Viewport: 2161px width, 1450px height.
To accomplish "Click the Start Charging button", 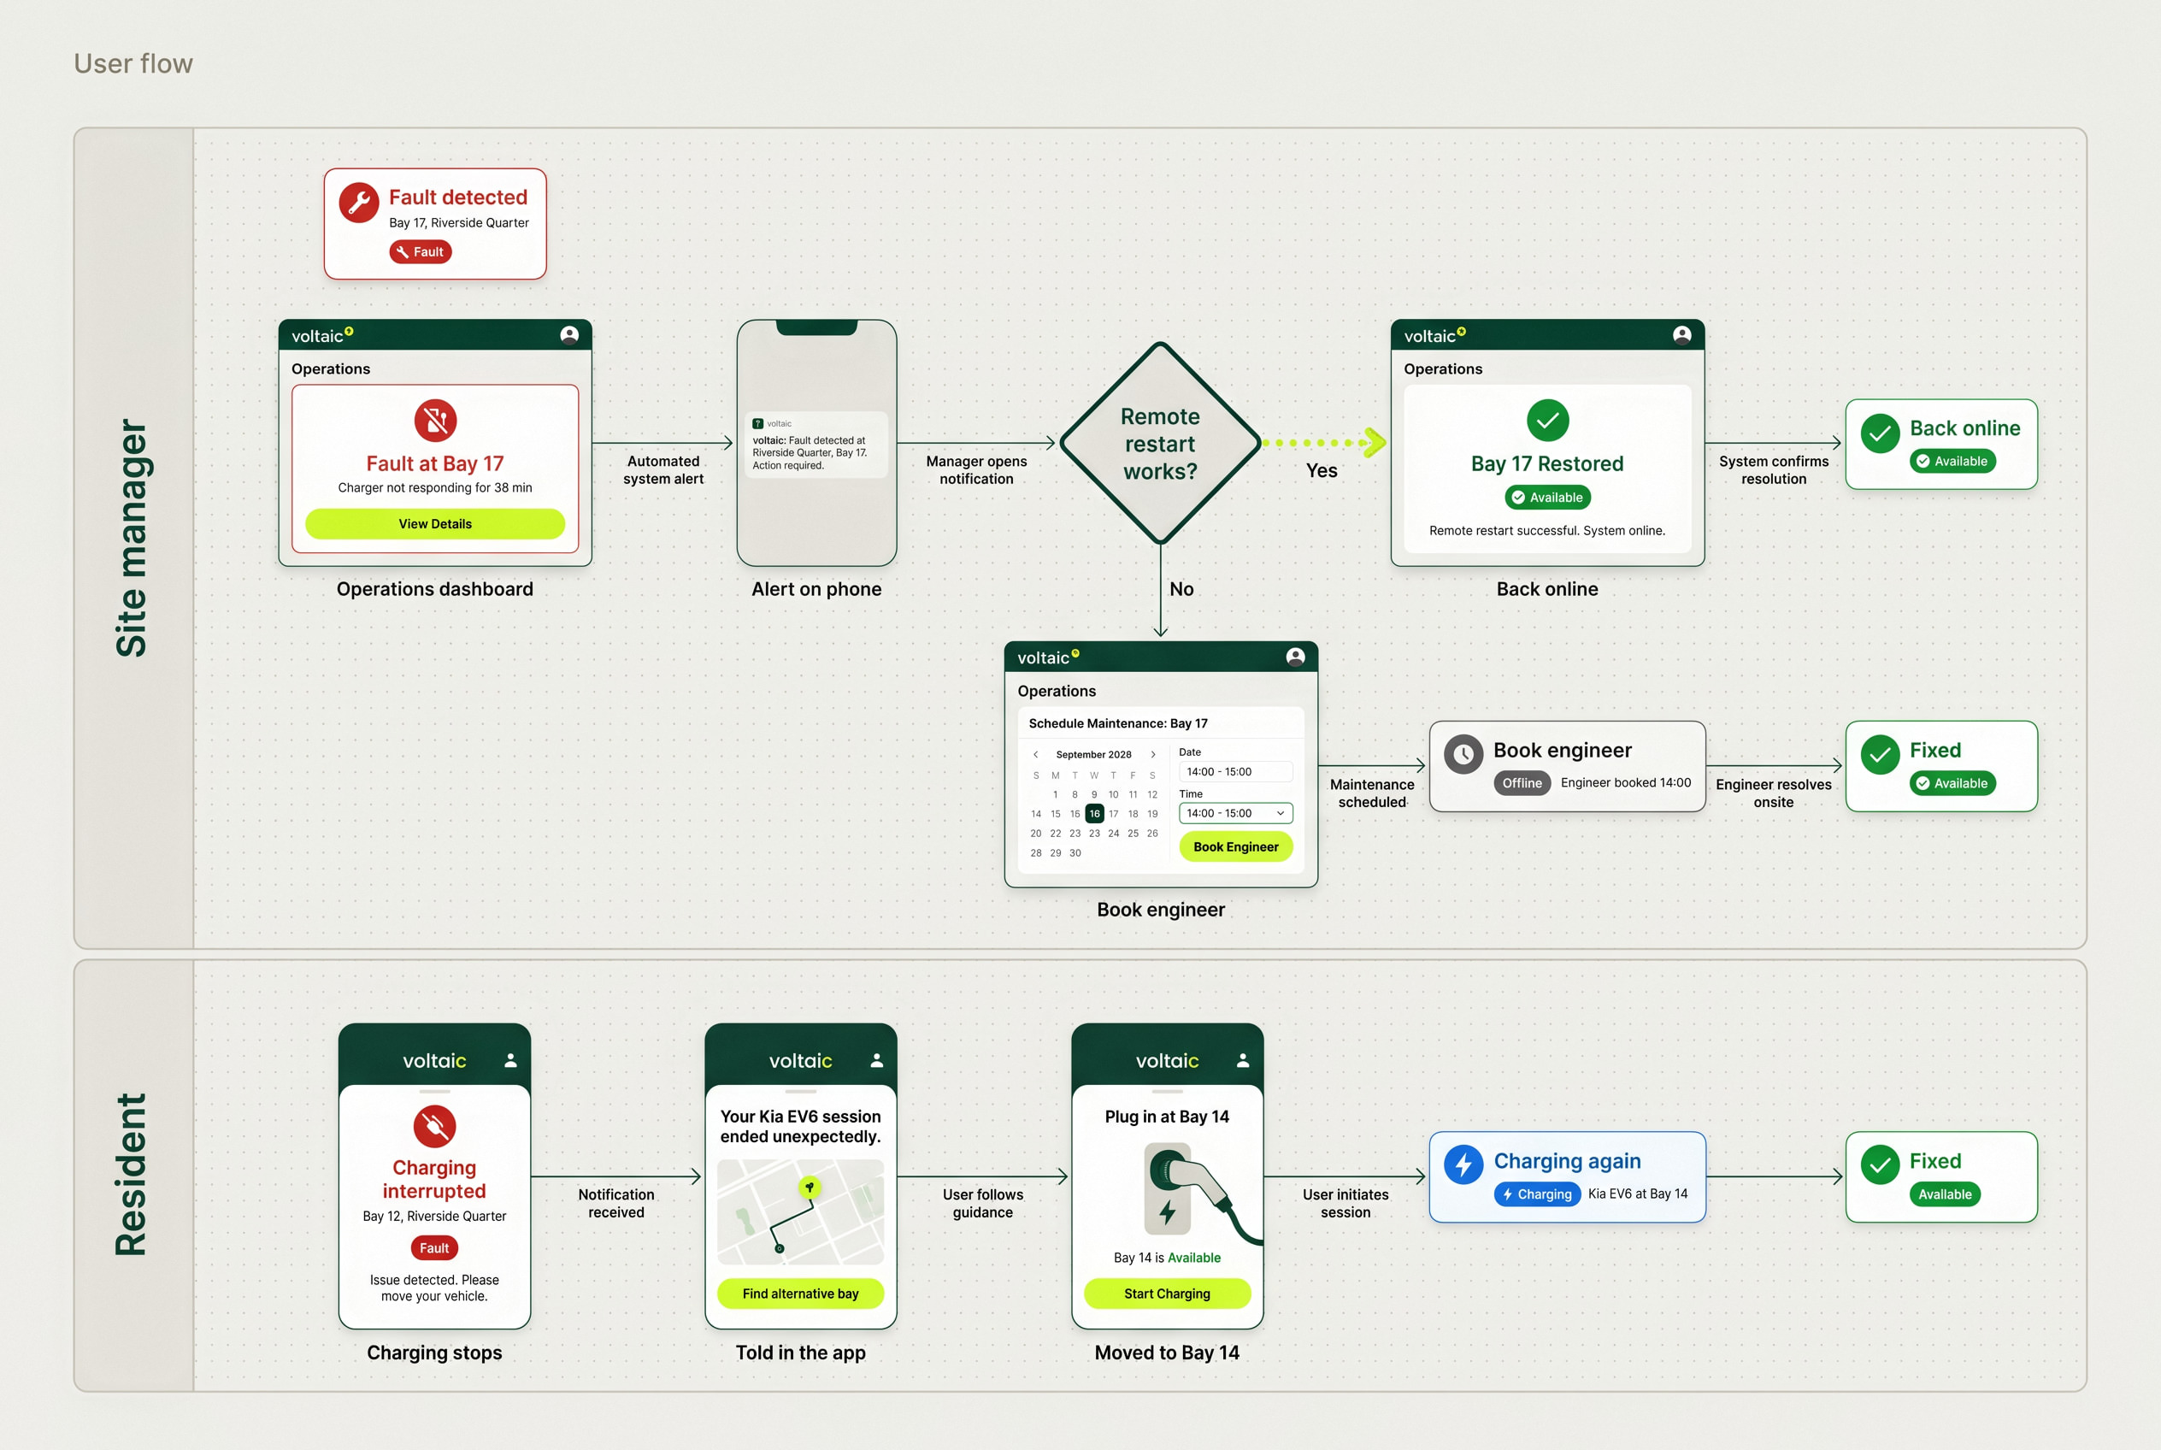I will tap(1167, 1294).
